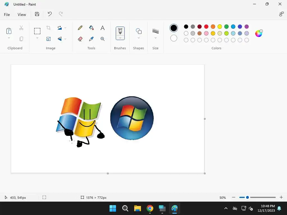
Task: Expand the Flip options chevron
Action: click(65, 39)
